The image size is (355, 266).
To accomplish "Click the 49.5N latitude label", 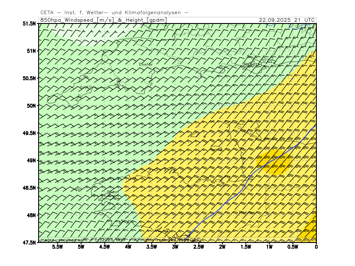I will [29, 133].
